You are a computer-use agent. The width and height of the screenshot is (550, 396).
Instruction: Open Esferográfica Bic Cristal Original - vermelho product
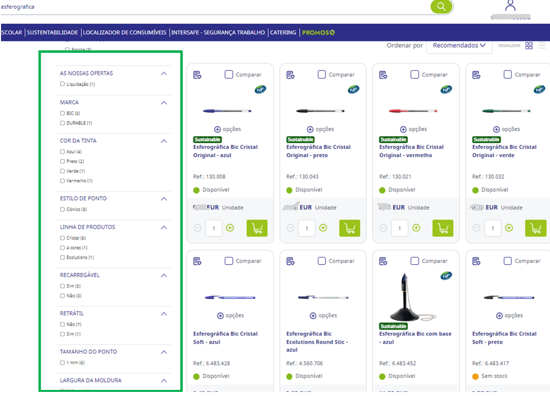tap(411, 151)
